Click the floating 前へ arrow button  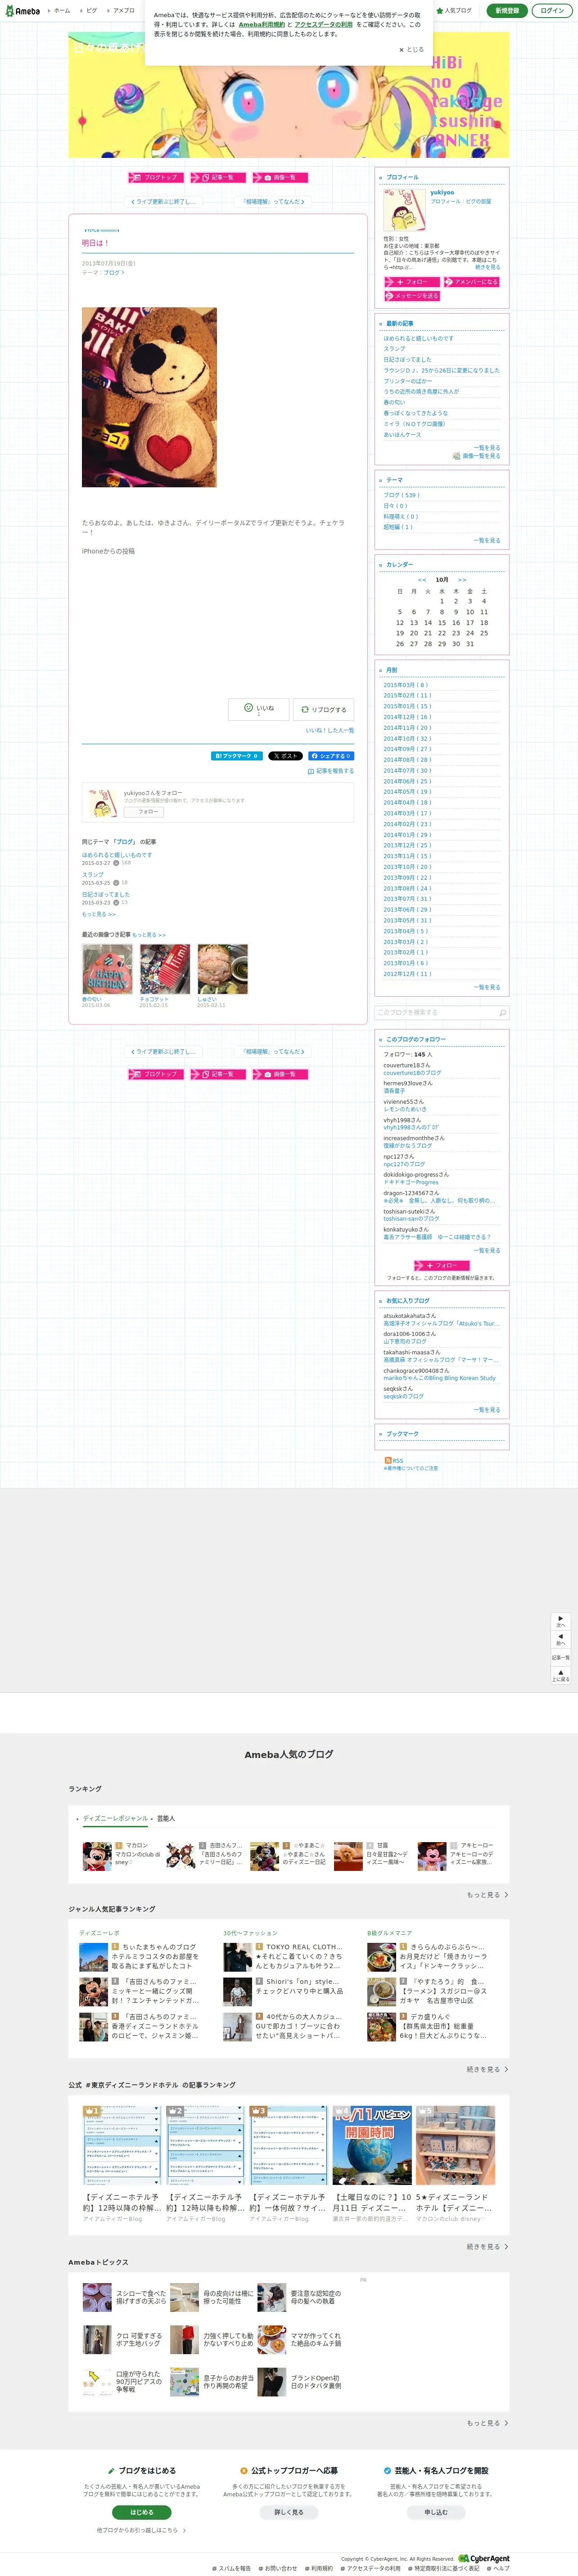[x=561, y=1639]
